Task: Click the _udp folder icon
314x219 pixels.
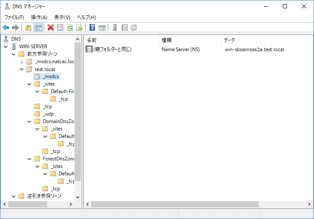Action: (37, 114)
